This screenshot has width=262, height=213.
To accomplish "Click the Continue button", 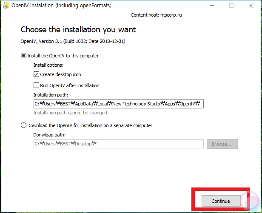I will tap(221, 201).
